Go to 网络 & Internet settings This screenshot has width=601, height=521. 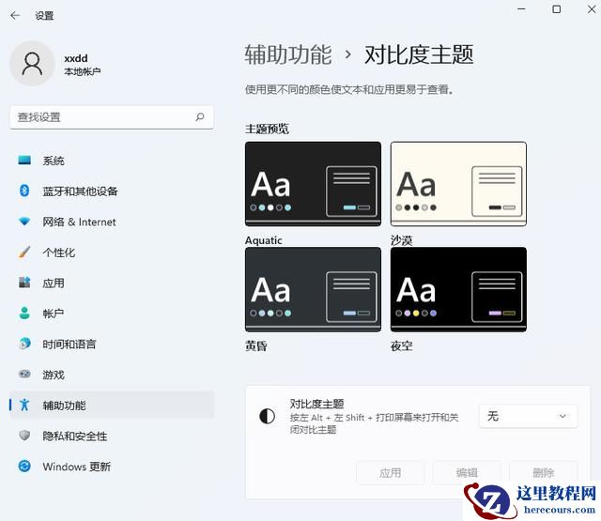(x=112, y=222)
